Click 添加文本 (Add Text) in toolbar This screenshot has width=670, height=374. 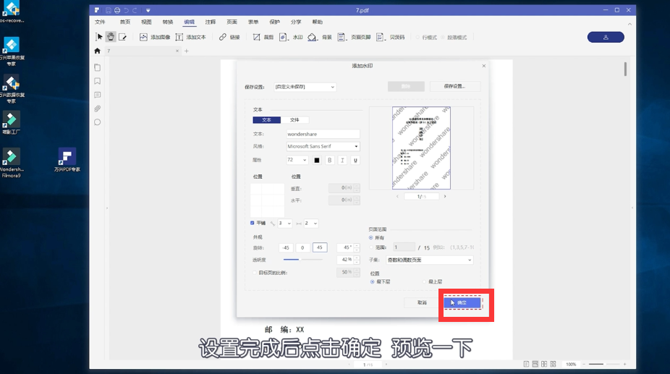click(190, 37)
